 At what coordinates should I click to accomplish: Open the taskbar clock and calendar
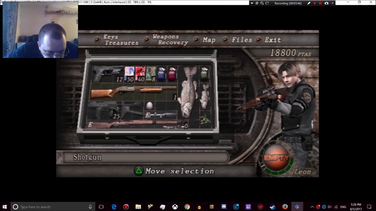[356, 207]
